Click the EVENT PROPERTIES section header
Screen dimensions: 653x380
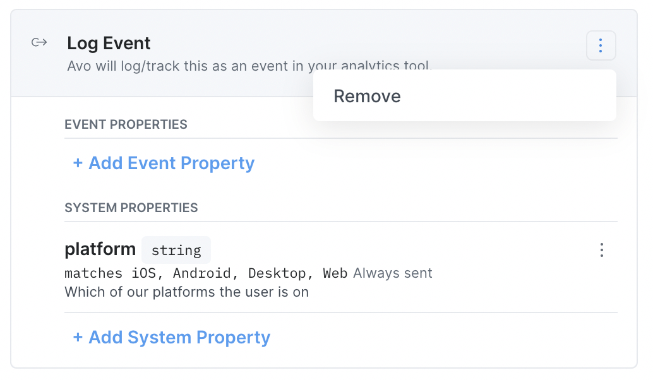126,124
